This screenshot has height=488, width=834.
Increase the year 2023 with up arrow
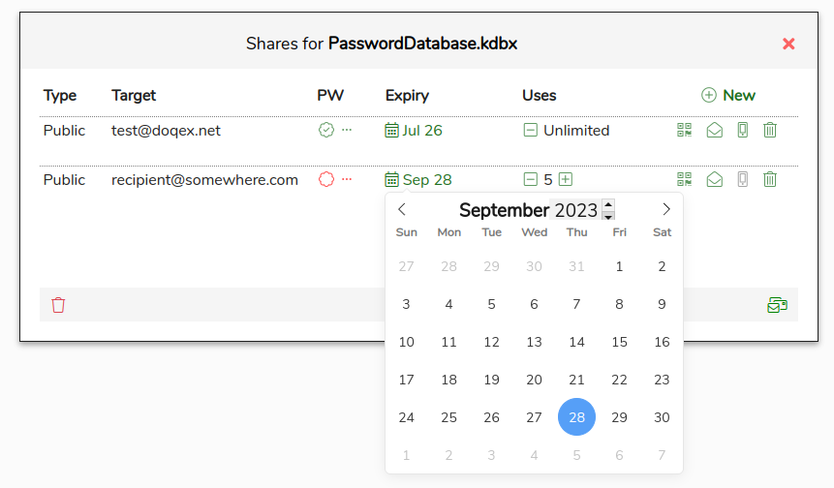pos(608,204)
